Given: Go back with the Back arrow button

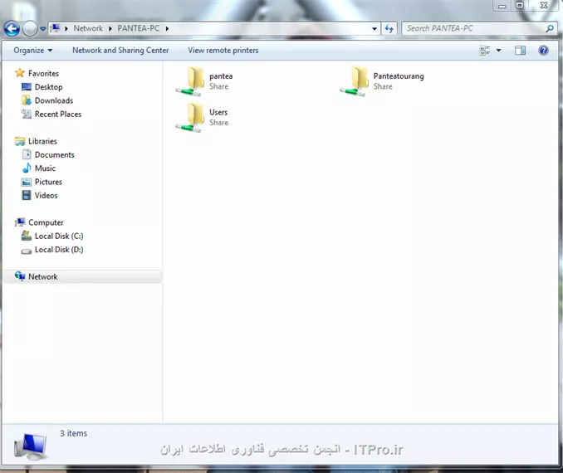Looking at the screenshot, I should tap(12, 29).
